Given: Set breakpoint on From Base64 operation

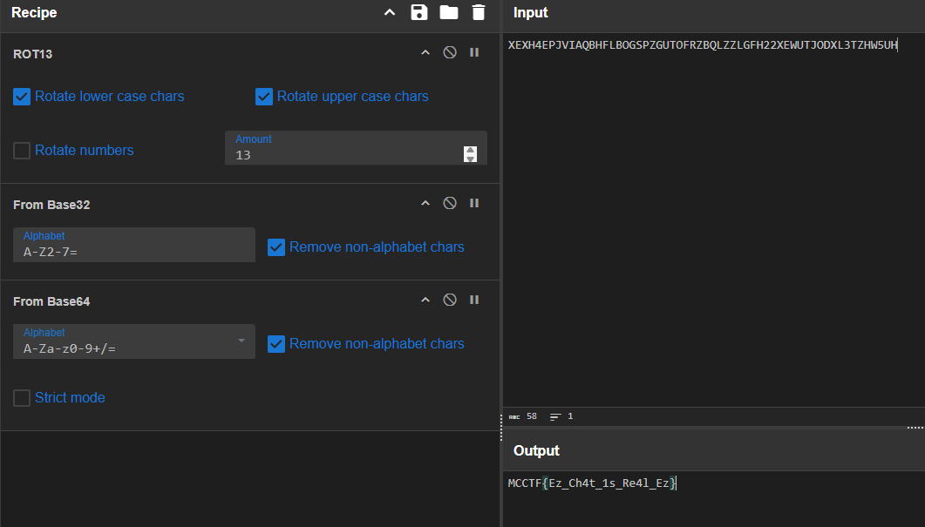Looking at the screenshot, I should [x=474, y=300].
